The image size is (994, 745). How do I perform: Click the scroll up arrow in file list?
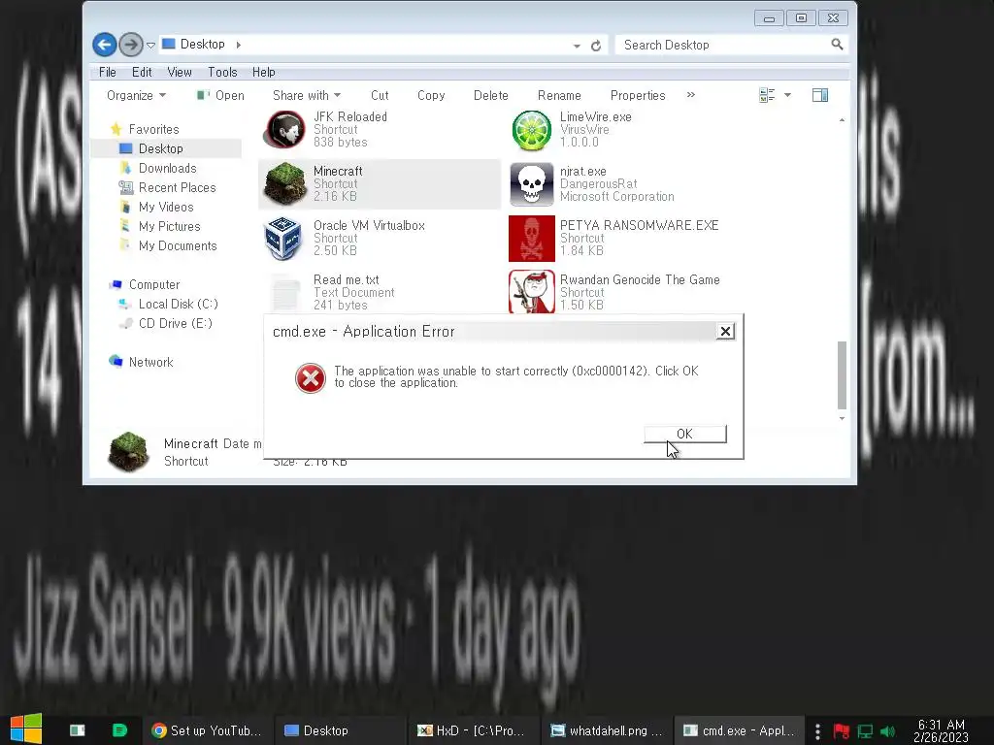842,119
